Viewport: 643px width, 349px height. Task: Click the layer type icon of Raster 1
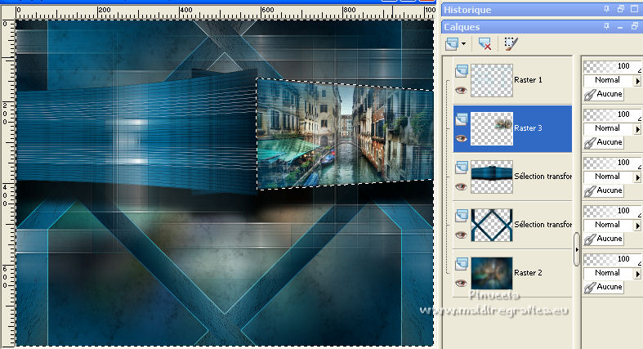(x=462, y=71)
